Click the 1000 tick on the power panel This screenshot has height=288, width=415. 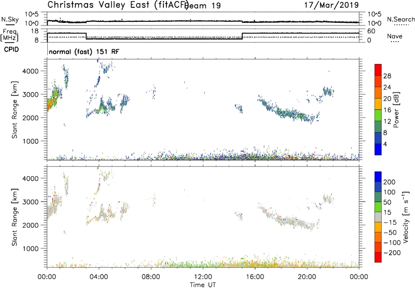31,141
